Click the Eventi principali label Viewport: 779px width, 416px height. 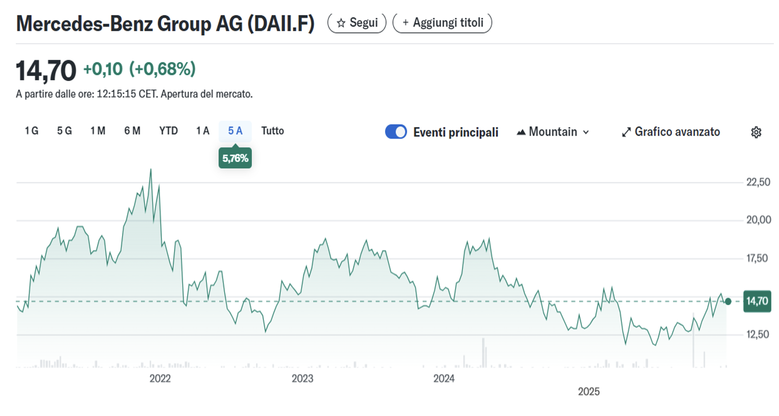click(x=456, y=132)
